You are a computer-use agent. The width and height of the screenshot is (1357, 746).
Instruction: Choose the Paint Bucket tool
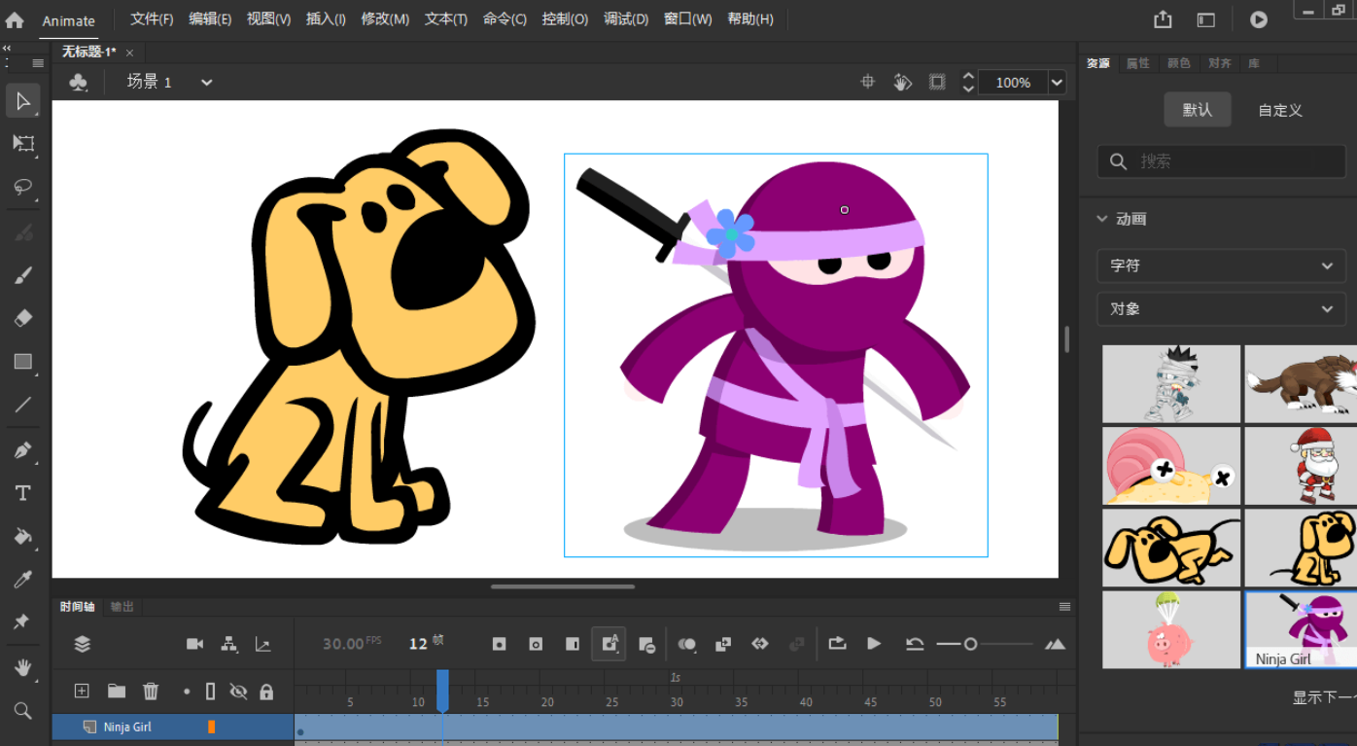[23, 537]
